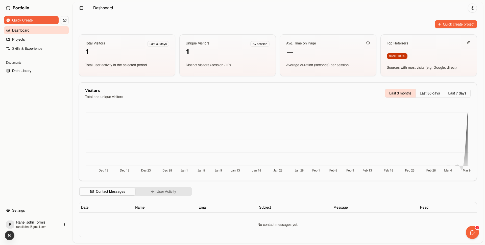Click the round N badge at bottom left

(10, 235)
